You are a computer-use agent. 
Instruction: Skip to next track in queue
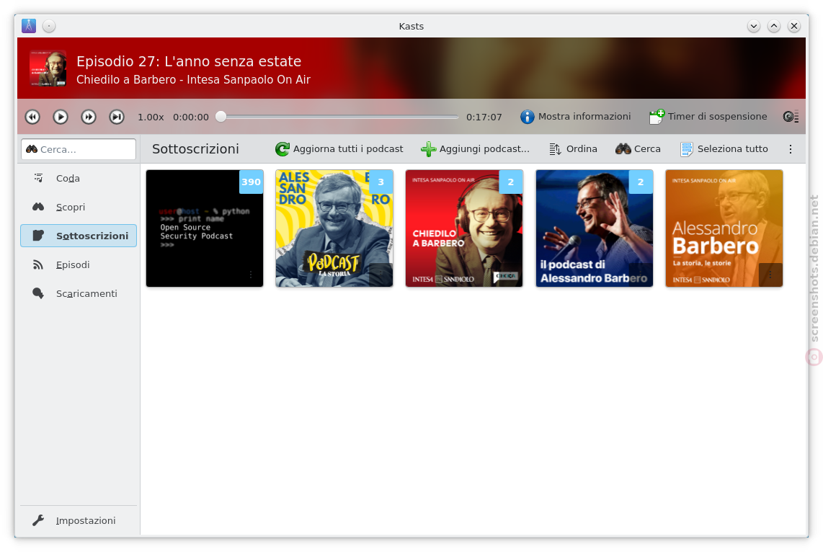pos(117,117)
